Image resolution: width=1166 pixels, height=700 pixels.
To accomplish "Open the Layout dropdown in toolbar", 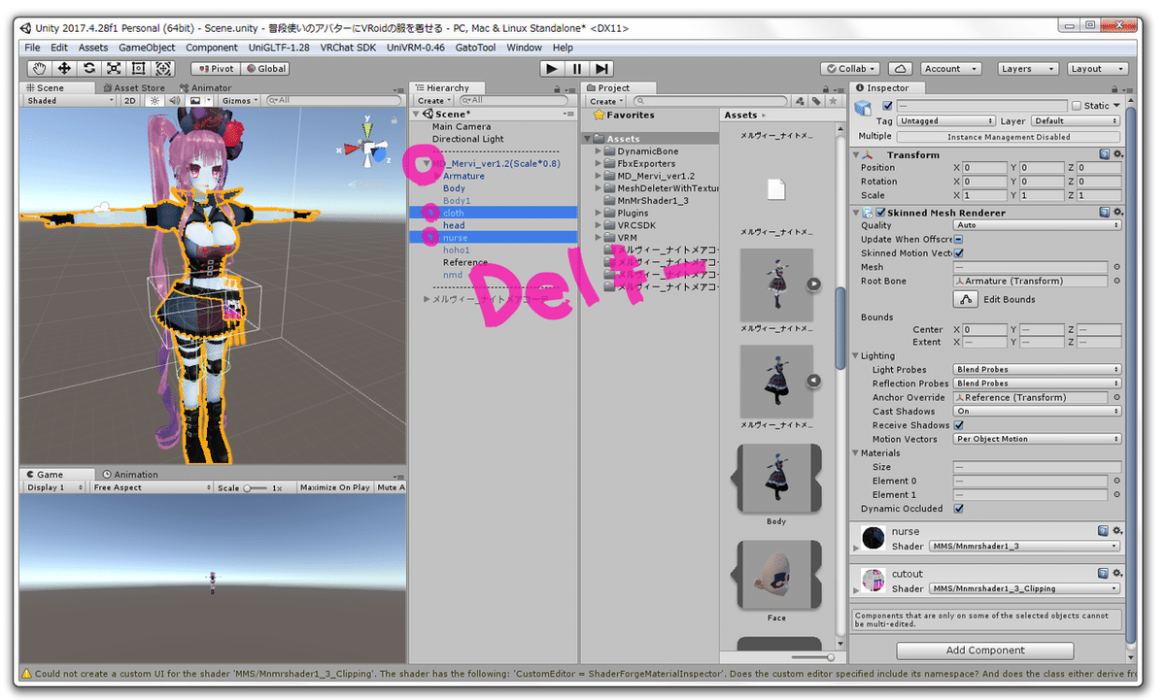I will [1097, 69].
